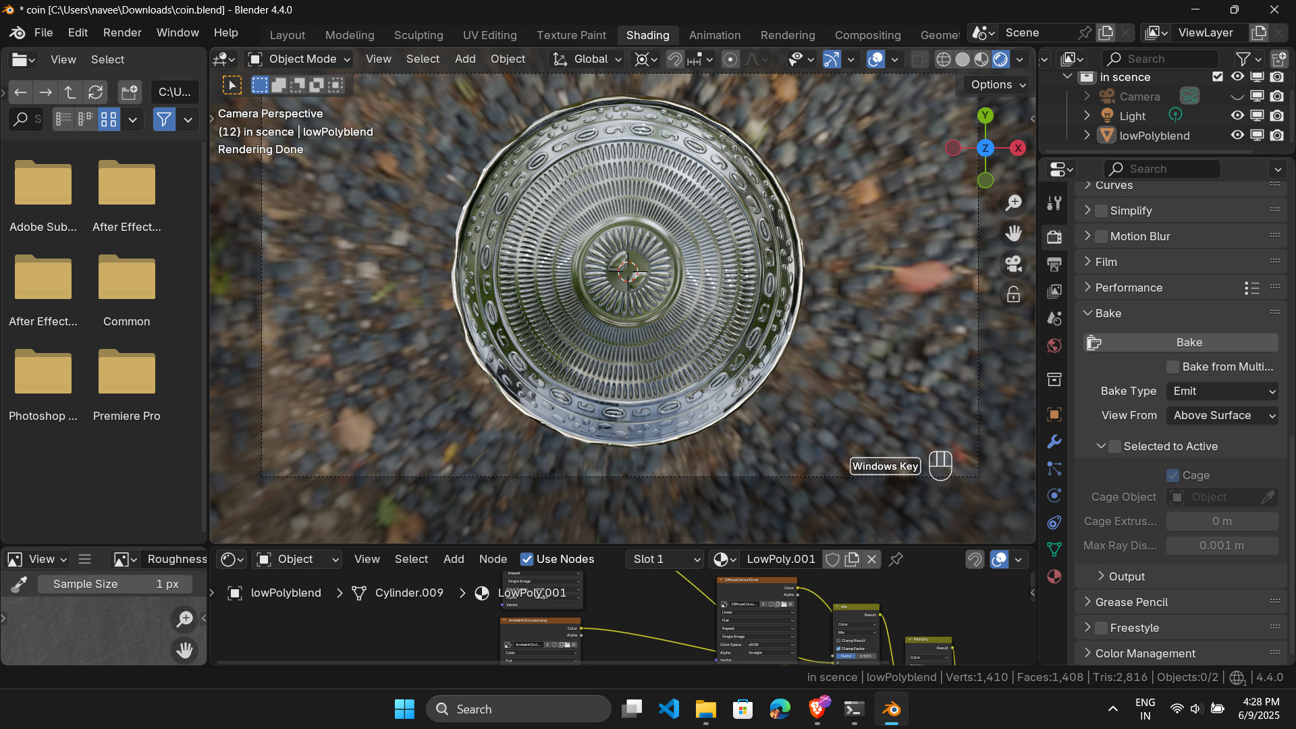Open the Slot 1 material slot dropdown
1296x729 pixels.
pyautogui.click(x=666, y=560)
